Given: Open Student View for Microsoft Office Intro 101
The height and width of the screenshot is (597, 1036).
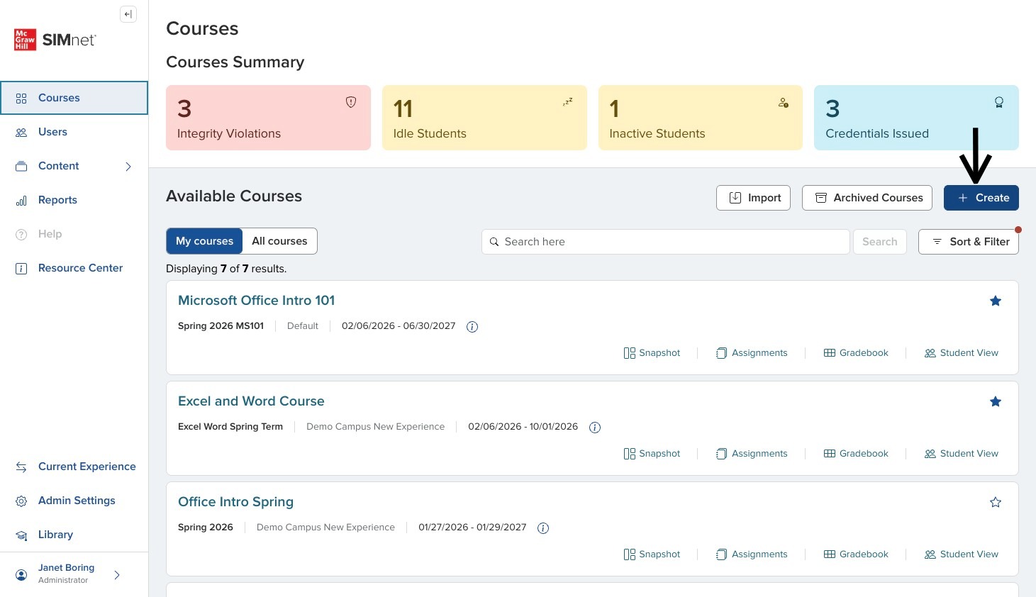Looking at the screenshot, I should point(962,353).
